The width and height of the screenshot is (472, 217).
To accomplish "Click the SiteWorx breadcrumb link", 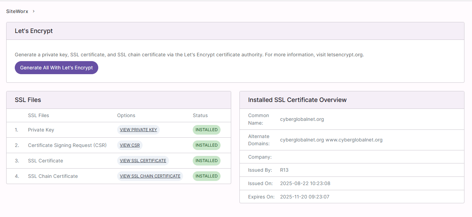I will pyautogui.click(x=17, y=11).
